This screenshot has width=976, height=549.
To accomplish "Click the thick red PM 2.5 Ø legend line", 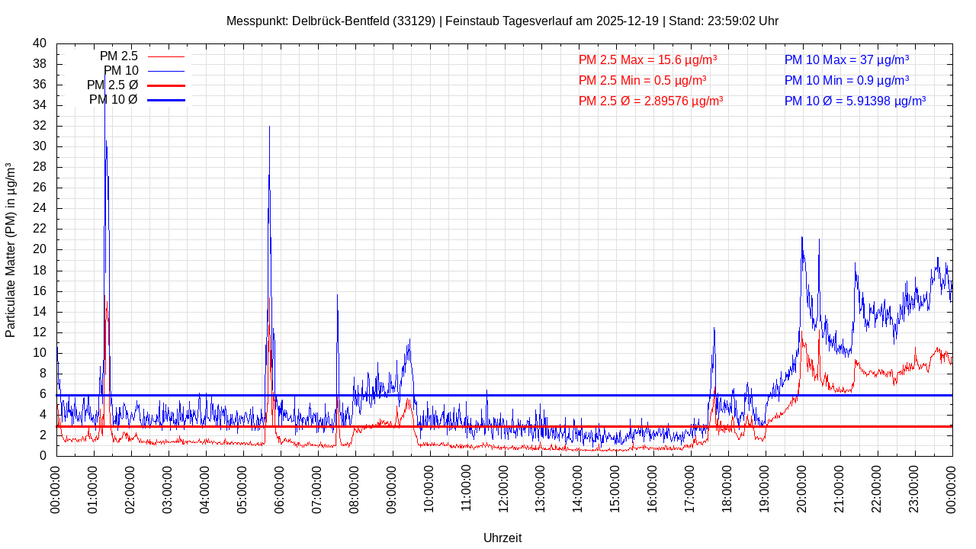I will pos(166,85).
